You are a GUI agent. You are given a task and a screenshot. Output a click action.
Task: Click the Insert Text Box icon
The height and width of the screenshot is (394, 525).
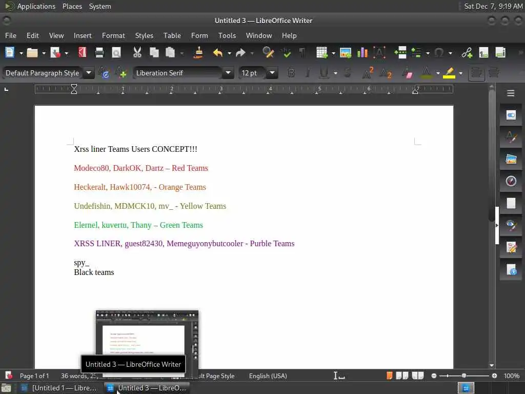pyautogui.click(x=379, y=53)
